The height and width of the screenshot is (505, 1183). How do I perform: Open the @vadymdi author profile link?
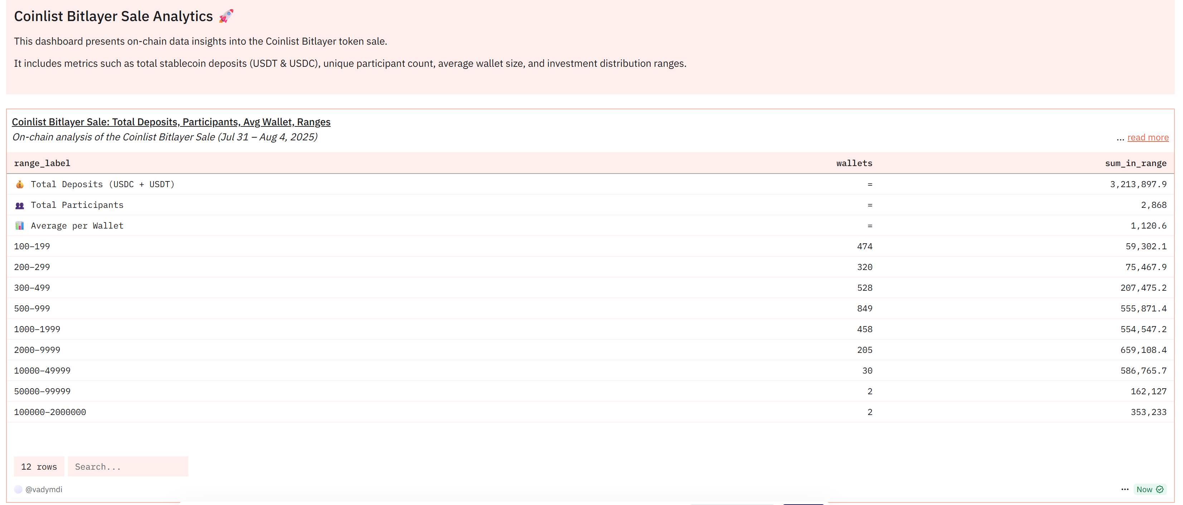pyautogui.click(x=44, y=489)
